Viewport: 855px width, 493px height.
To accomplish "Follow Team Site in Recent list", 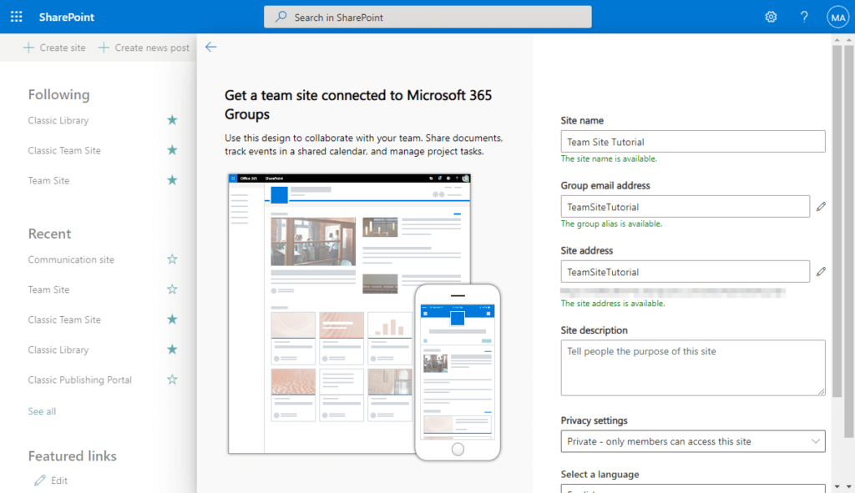I will pos(172,289).
